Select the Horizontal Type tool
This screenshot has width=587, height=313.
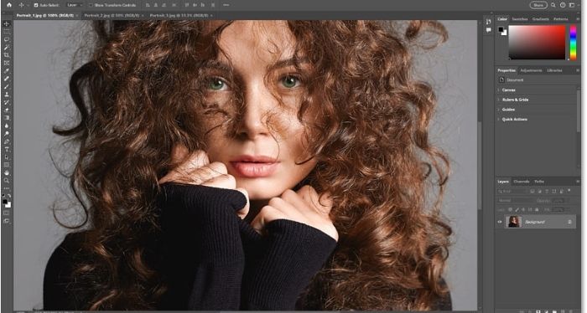tap(7, 149)
